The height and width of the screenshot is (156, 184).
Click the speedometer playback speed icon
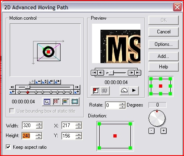tap(124, 90)
